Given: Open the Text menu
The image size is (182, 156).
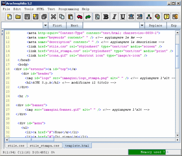Looking at the screenshot, I should (x=51, y=9).
